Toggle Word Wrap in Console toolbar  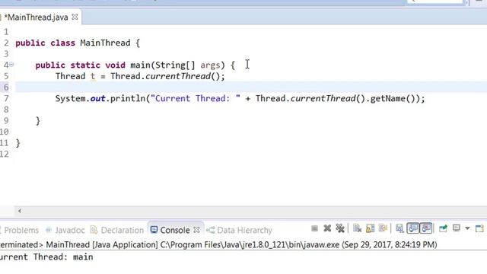[383, 228]
